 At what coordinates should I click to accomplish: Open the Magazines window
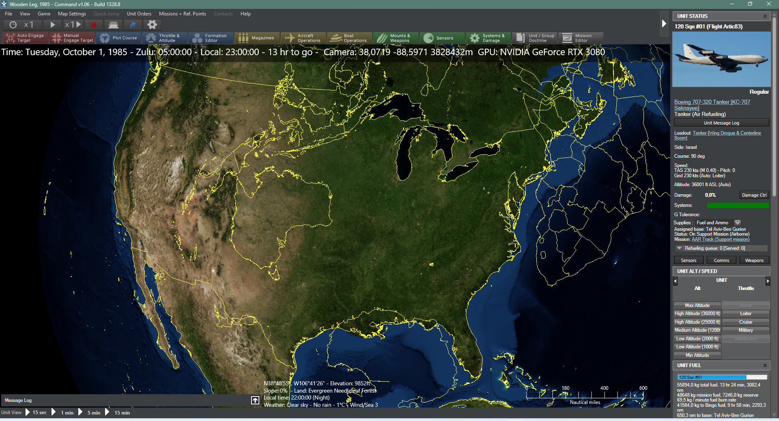[257, 38]
